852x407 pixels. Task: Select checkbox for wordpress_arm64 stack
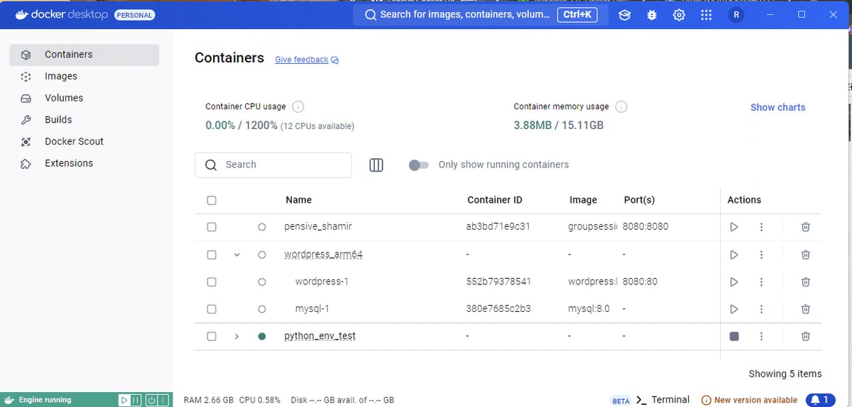point(212,255)
